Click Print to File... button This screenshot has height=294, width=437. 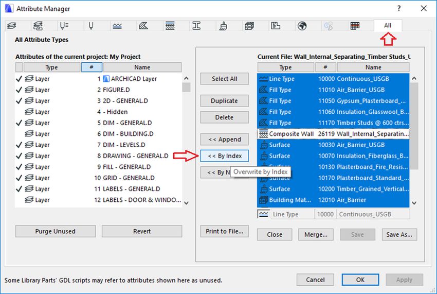click(x=224, y=231)
